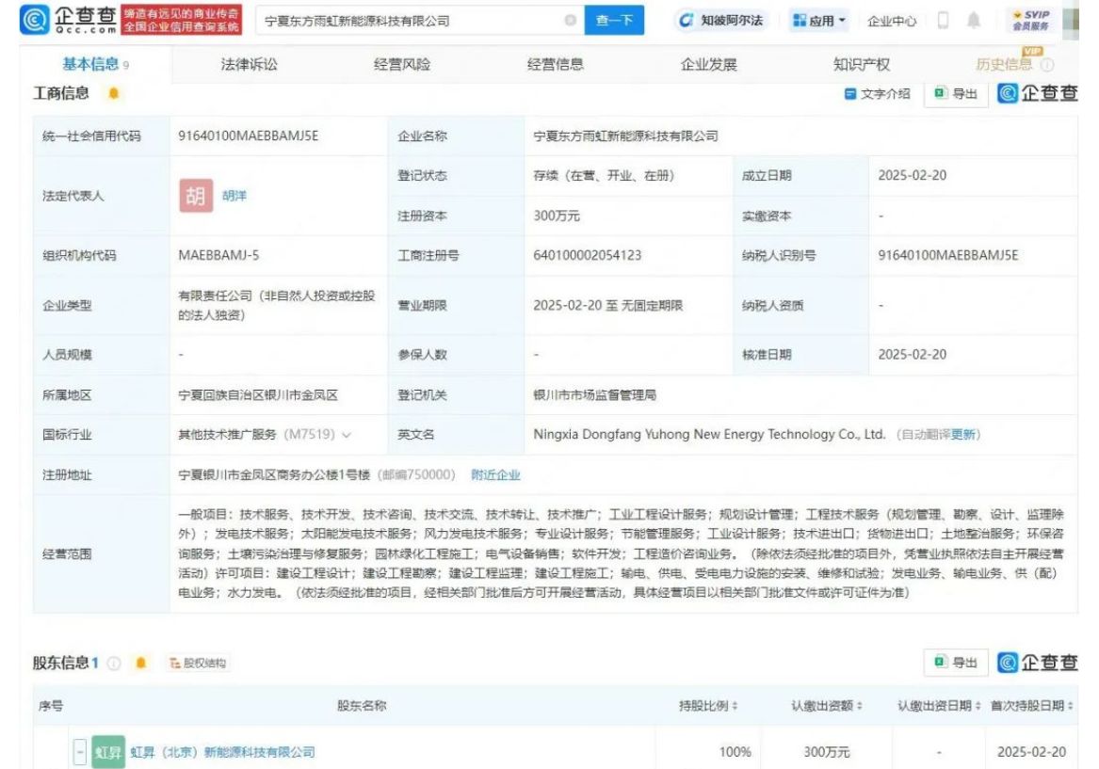Collapse the 虹昇 shareholder row with the minus toggle

[x=80, y=751]
